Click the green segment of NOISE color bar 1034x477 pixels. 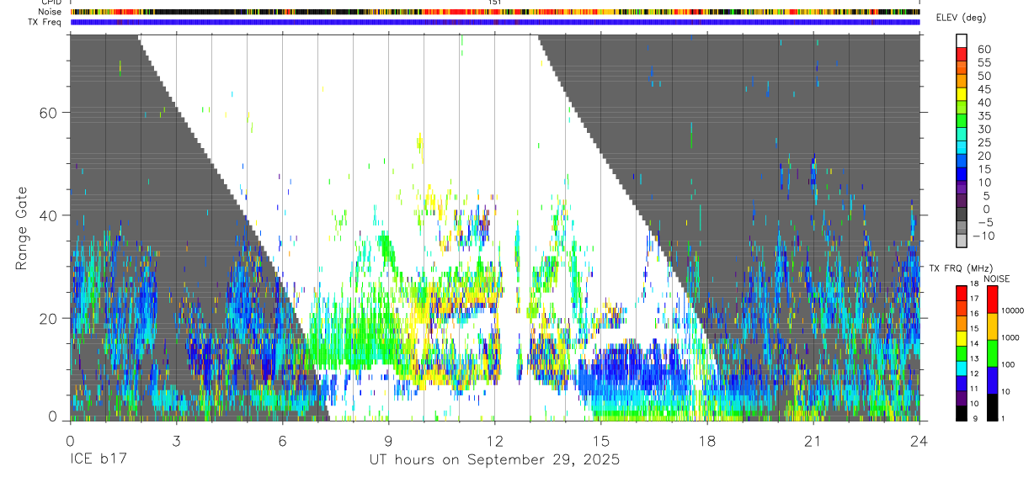pyautogui.click(x=992, y=353)
